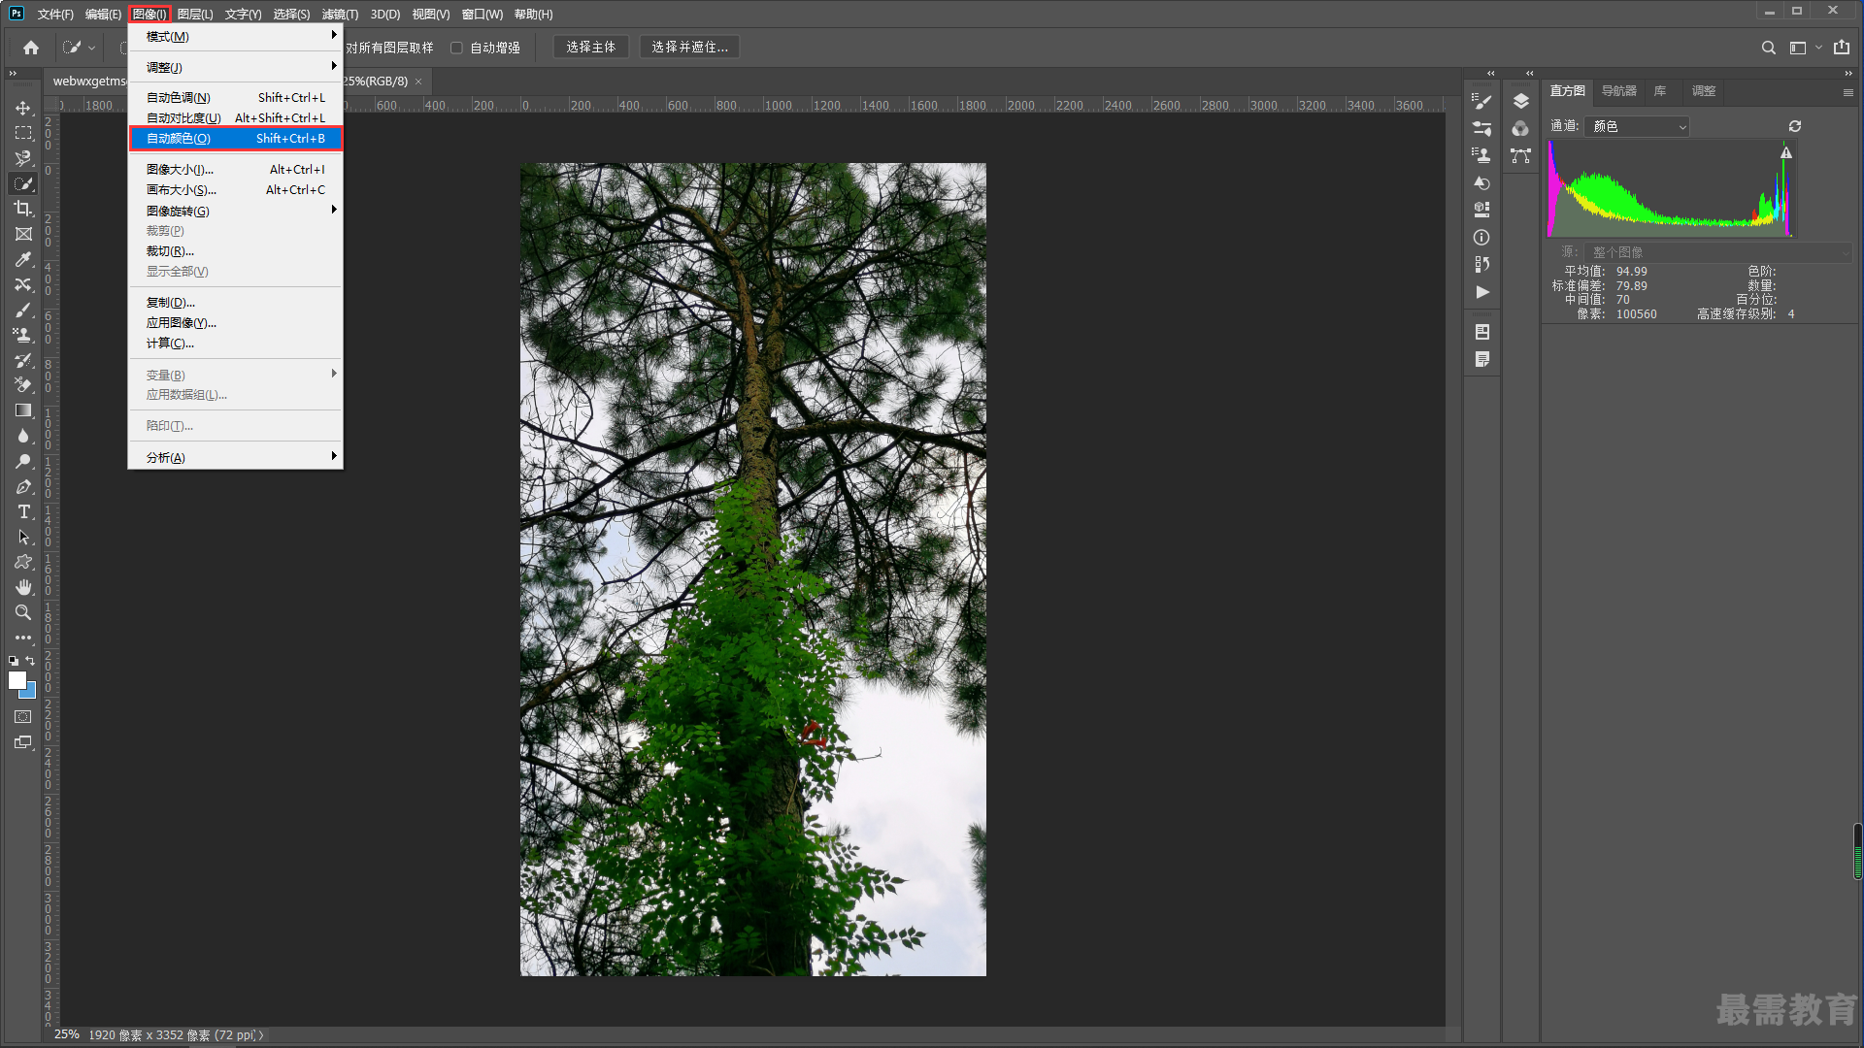Select the Path Selection tool

[x=23, y=537]
